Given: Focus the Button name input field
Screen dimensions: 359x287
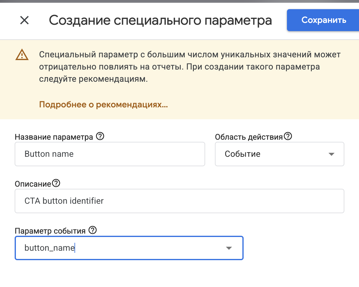Looking at the screenshot, I should tap(110, 154).
